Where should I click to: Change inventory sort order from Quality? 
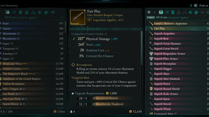pyautogui.click(x=26, y=17)
